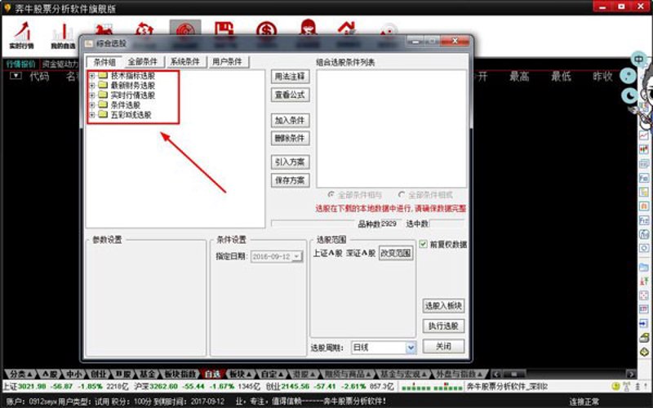The height and width of the screenshot is (408, 653).
Task: Click the blue folder sidebar icon
Action: 644,267
